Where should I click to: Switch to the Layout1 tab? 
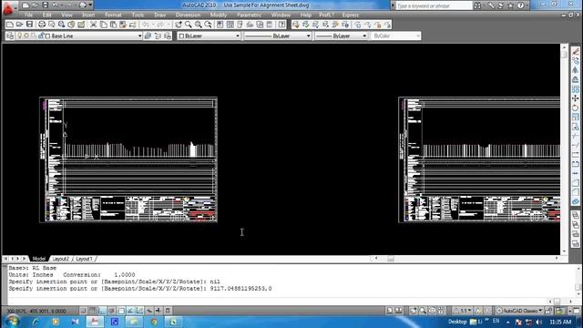84,259
